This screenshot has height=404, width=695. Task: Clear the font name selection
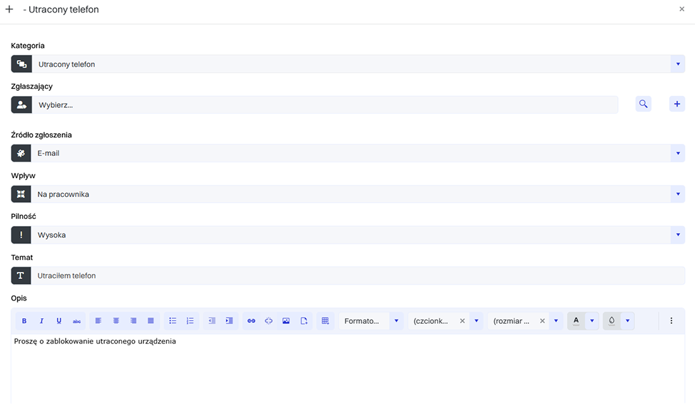462,321
